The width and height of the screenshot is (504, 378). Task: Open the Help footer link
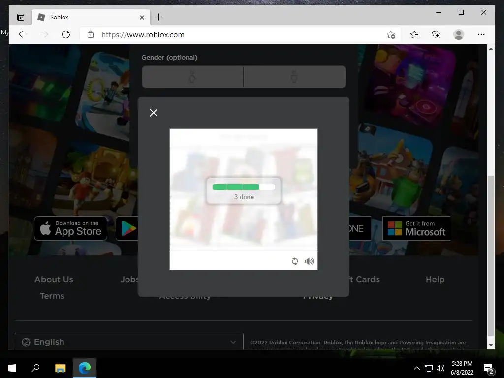(435, 279)
